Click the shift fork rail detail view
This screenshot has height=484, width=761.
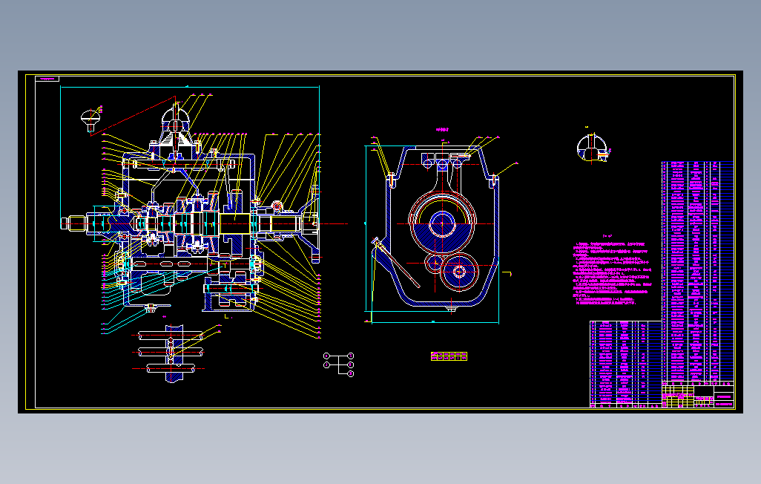[170, 353]
